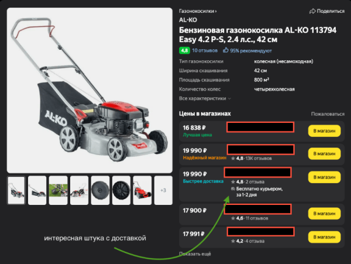Select the black wheel front thumbnail
Image resolution: width=351 pixels, height=264 pixels.
(100, 190)
